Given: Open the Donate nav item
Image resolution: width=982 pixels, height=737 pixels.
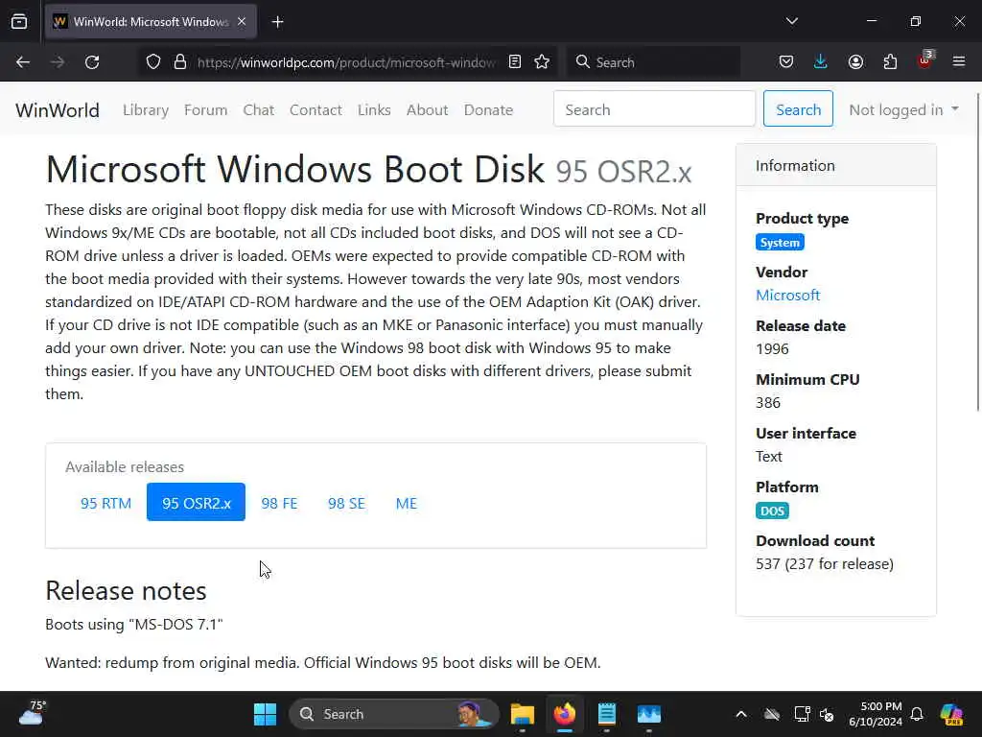Looking at the screenshot, I should pos(488,110).
